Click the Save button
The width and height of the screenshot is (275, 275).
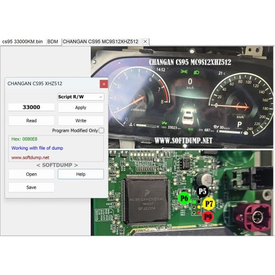coord(31,188)
